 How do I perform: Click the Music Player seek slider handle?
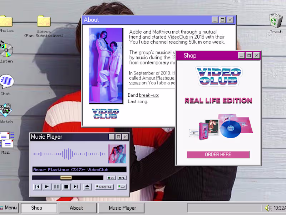(66, 177)
